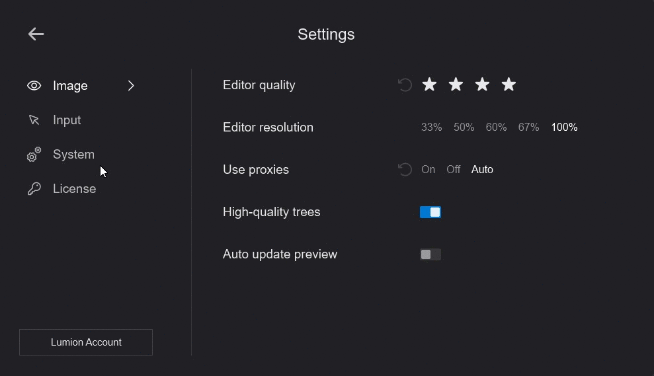The image size is (654, 376).
Task: Reset Editor quality with the undo icon
Action: tap(405, 85)
